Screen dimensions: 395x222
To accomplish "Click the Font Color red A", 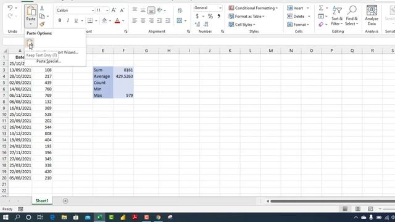I will click(x=117, y=20).
